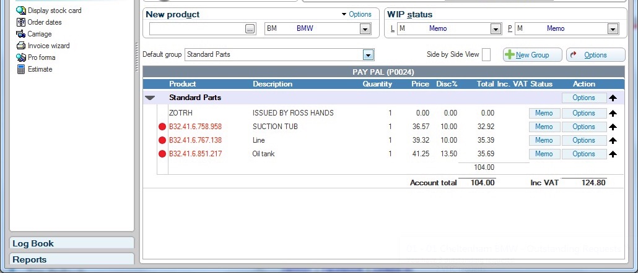
Task: Click price 41.25 for Oil tank
Action: (x=421, y=154)
